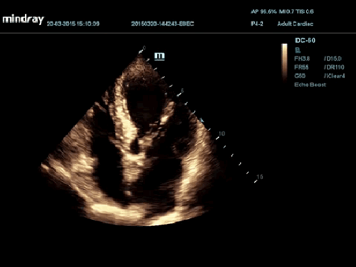Click the Echo Boost label
Screen dimensions: 356x267
pyautogui.click(x=310, y=84)
